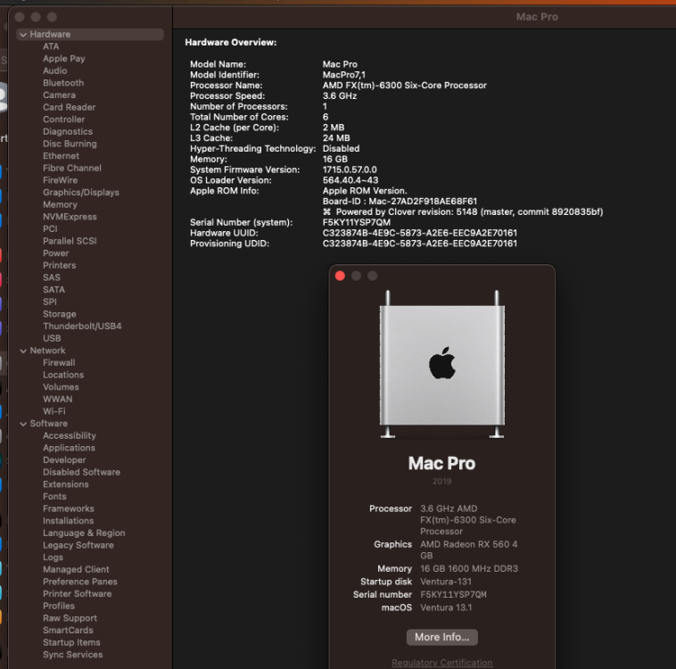This screenshot has height=669, width=676.
Task: Select SmartCards in the sidebar
Action: click(68, 630)
